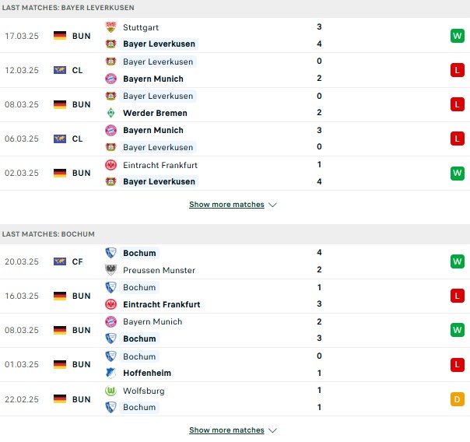
Task: Click the Preussen Munster crest icon
Action: point(110,270)
